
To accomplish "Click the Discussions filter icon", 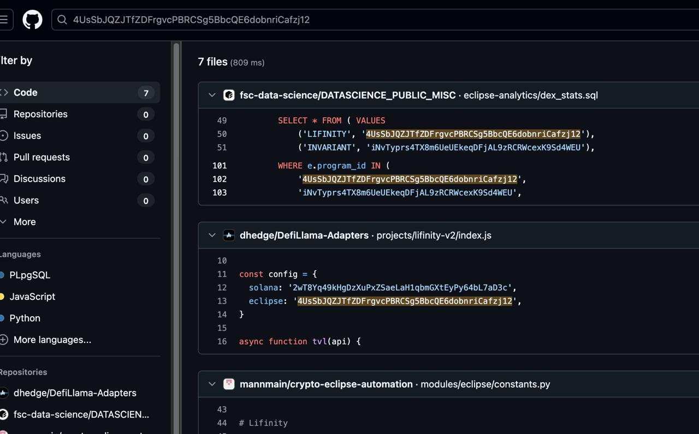I will click(x=3, y=178).
